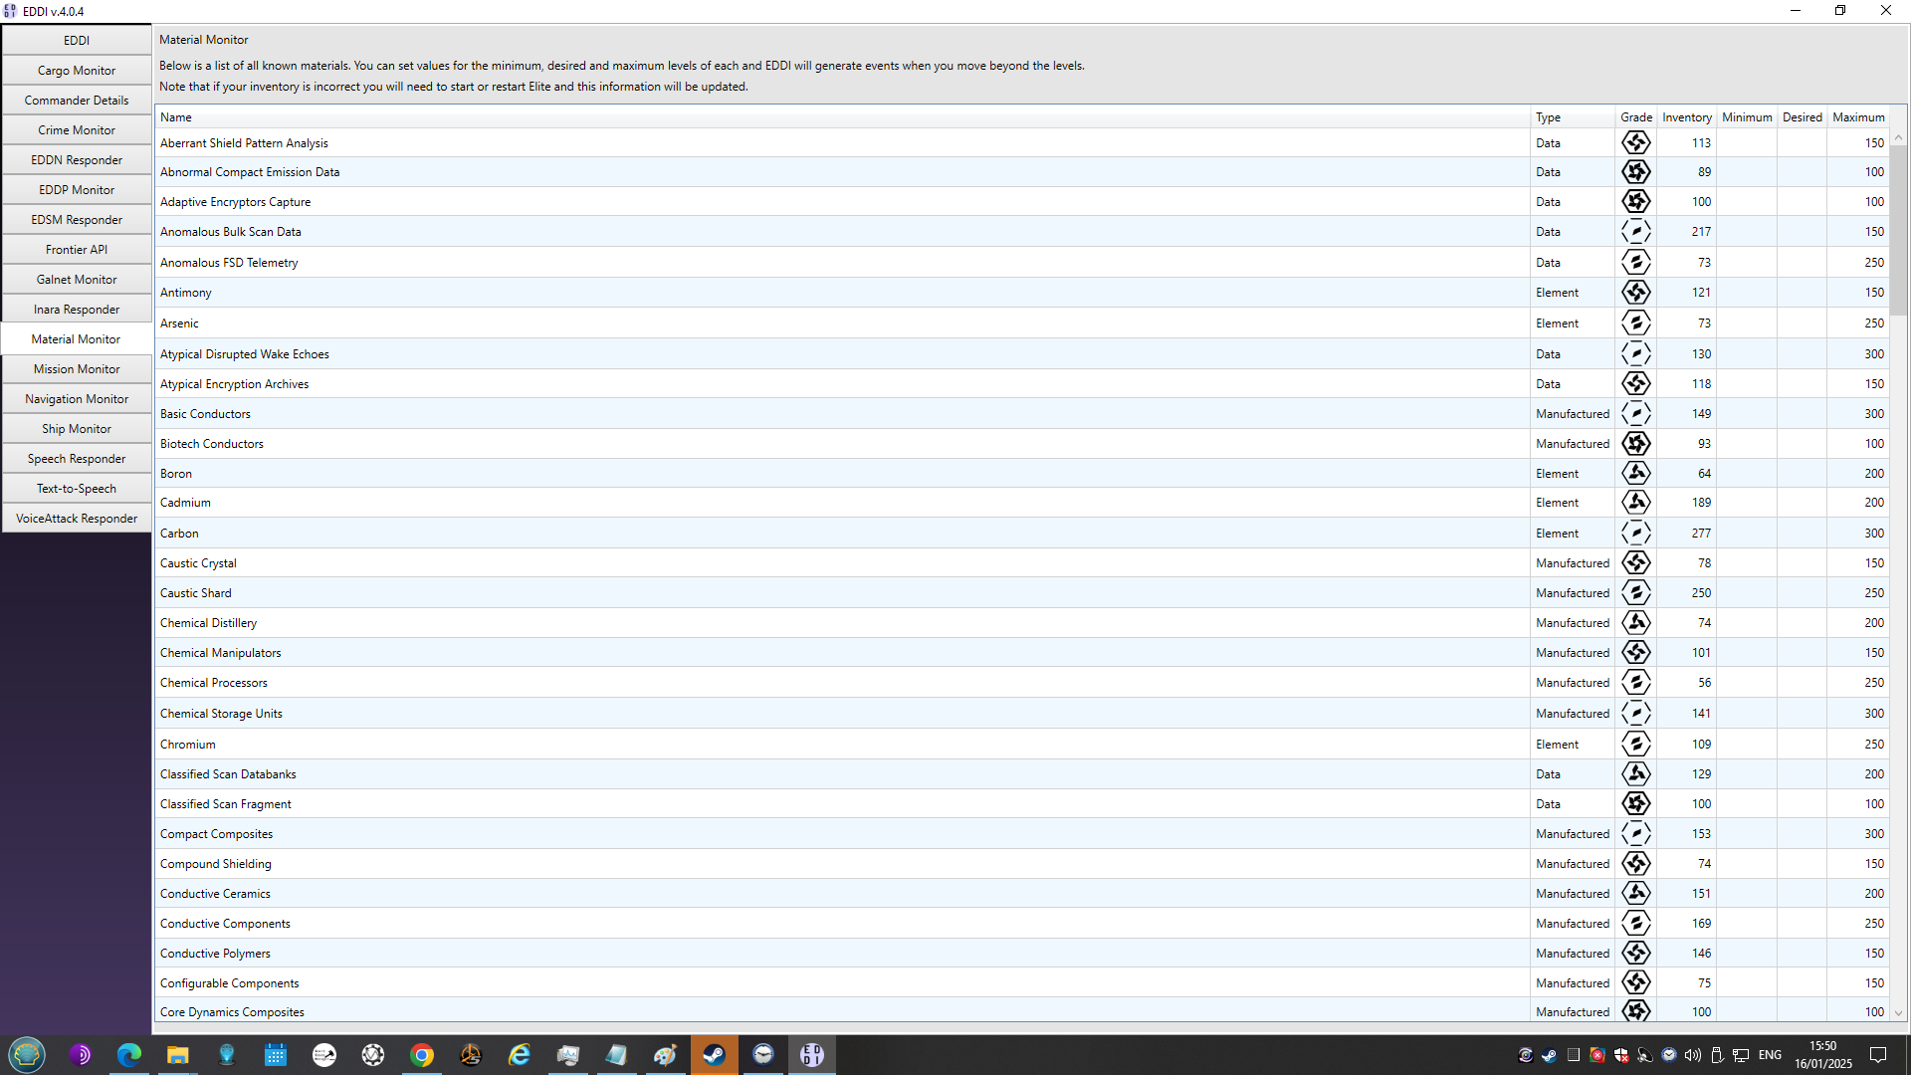Viewport: 1911px width, 1075px height.
Task: Open the volume control in system tray
Action: [x=1692, y=1055]
